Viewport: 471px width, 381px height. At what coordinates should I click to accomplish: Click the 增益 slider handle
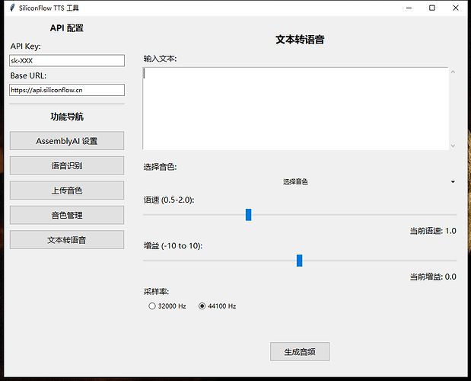click(300, 261)
